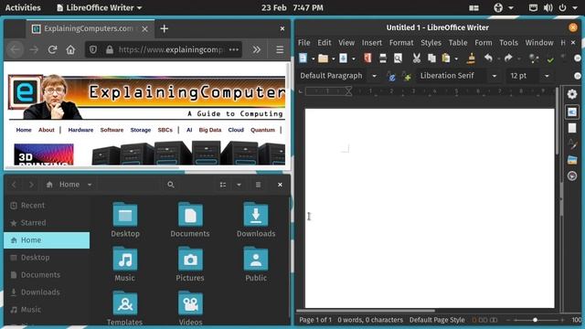Click Firefox back arrow button

pyautogui.click(x=15, y=49)
